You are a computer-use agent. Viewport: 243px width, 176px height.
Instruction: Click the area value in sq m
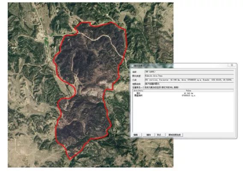(x=188, y=96)
